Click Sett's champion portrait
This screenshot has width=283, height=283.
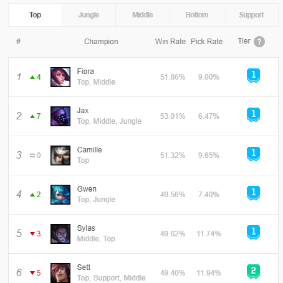pyautogui.click(x=60, y=273)
